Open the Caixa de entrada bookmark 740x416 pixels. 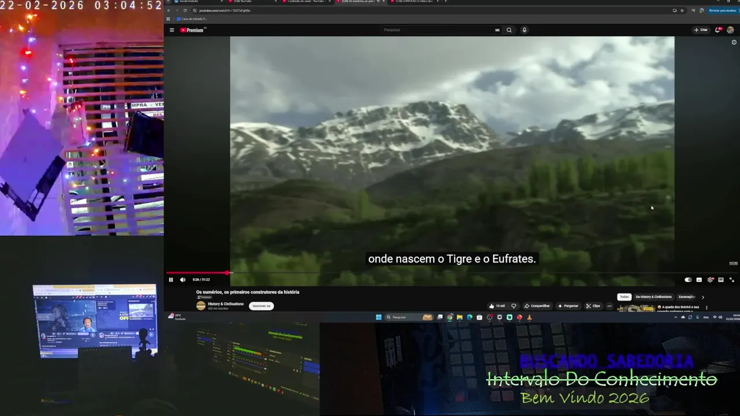(192, 19)
